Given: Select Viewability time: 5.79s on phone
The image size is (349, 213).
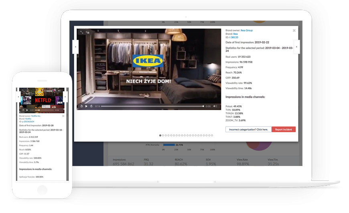Looking at the screenshot, I should [x=29, y=162].
